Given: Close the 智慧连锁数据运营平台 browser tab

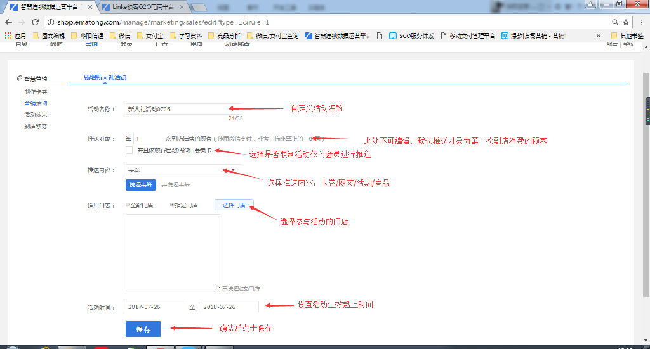Looking at the screenshot, I should click(x=90, y=7).
